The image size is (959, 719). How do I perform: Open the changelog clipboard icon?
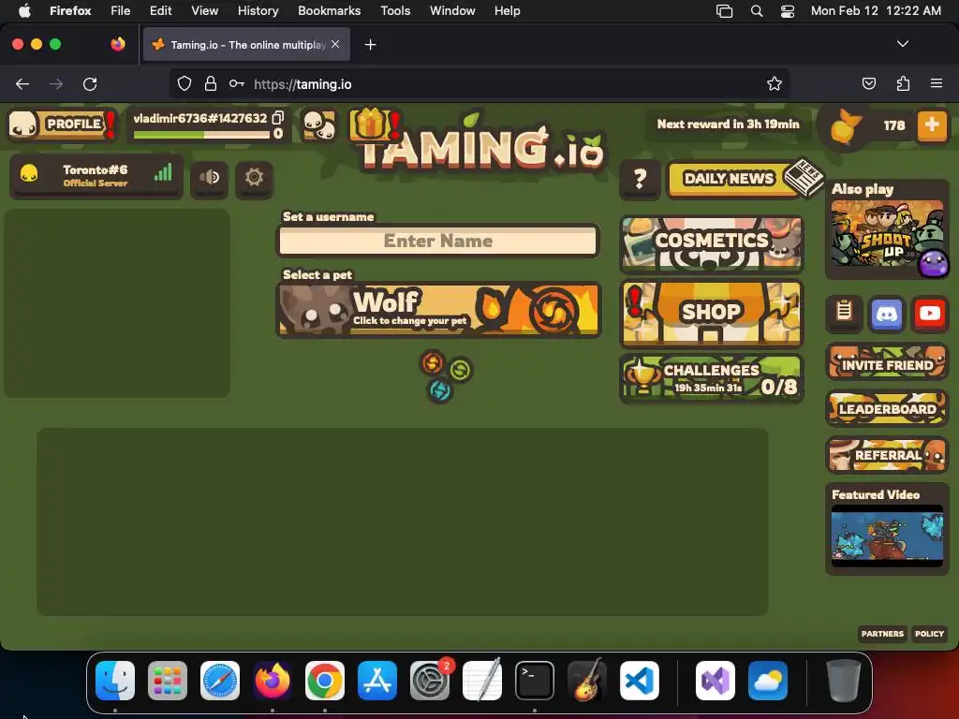[844, 314]
